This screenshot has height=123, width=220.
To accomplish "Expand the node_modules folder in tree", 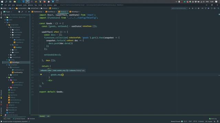I will coord(5,17).
